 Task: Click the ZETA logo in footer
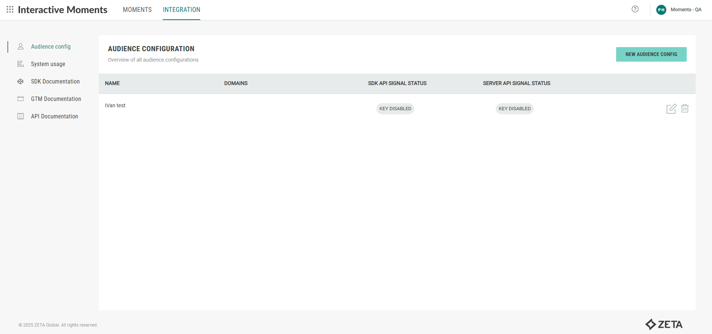[664, 324]
